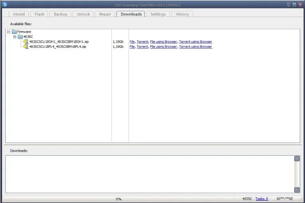Collapse the Firmware tree node
The image size is (305, 203).
coord(8,32)
